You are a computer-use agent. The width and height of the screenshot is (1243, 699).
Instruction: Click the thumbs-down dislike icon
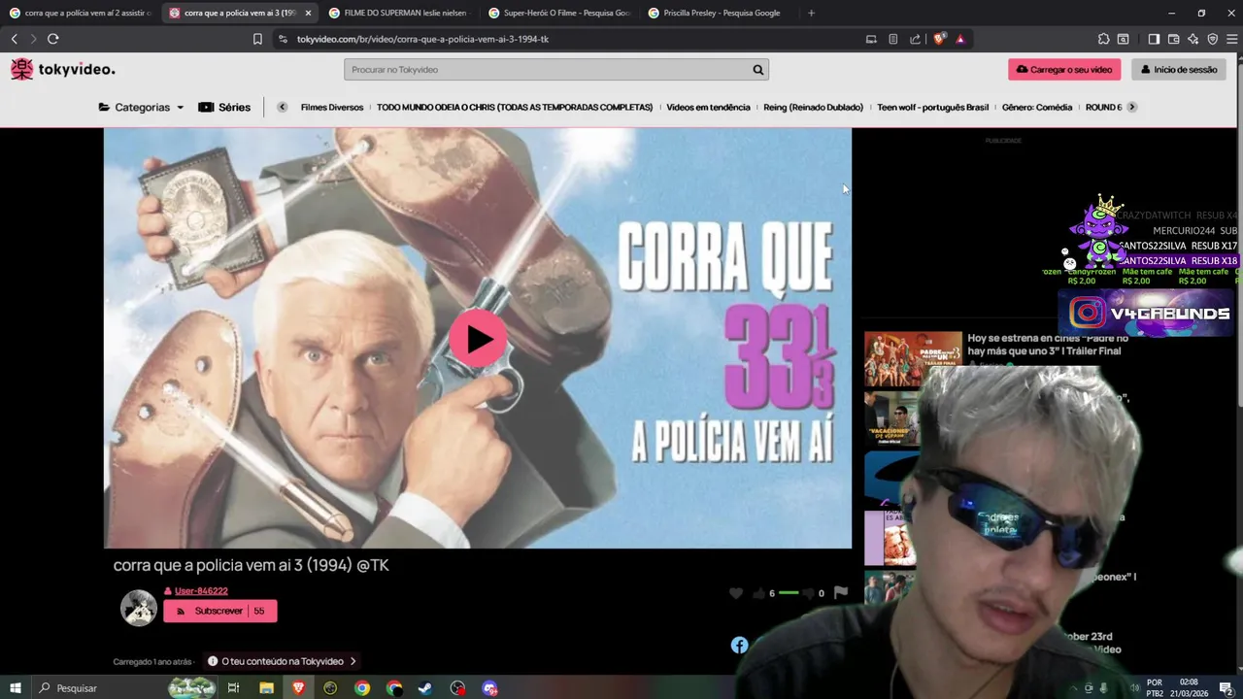click(x=808, y=593)
